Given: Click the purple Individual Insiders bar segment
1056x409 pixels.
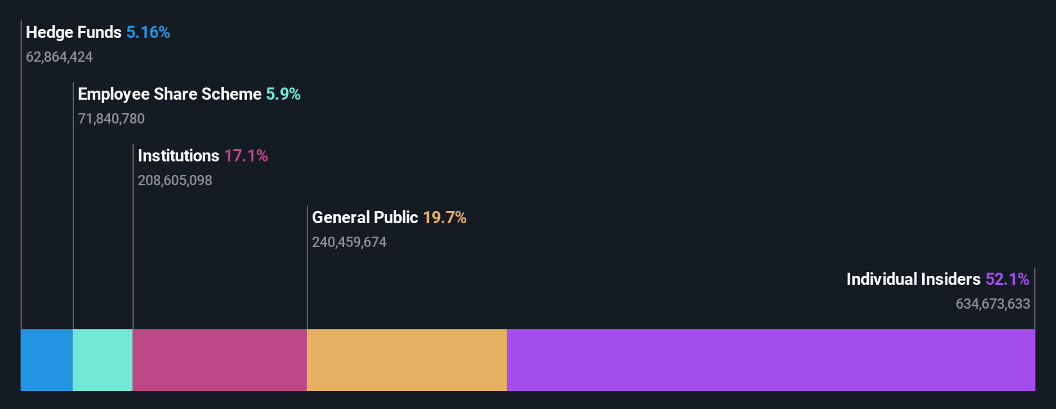Looking at the screenshot, I should point(771,360).
